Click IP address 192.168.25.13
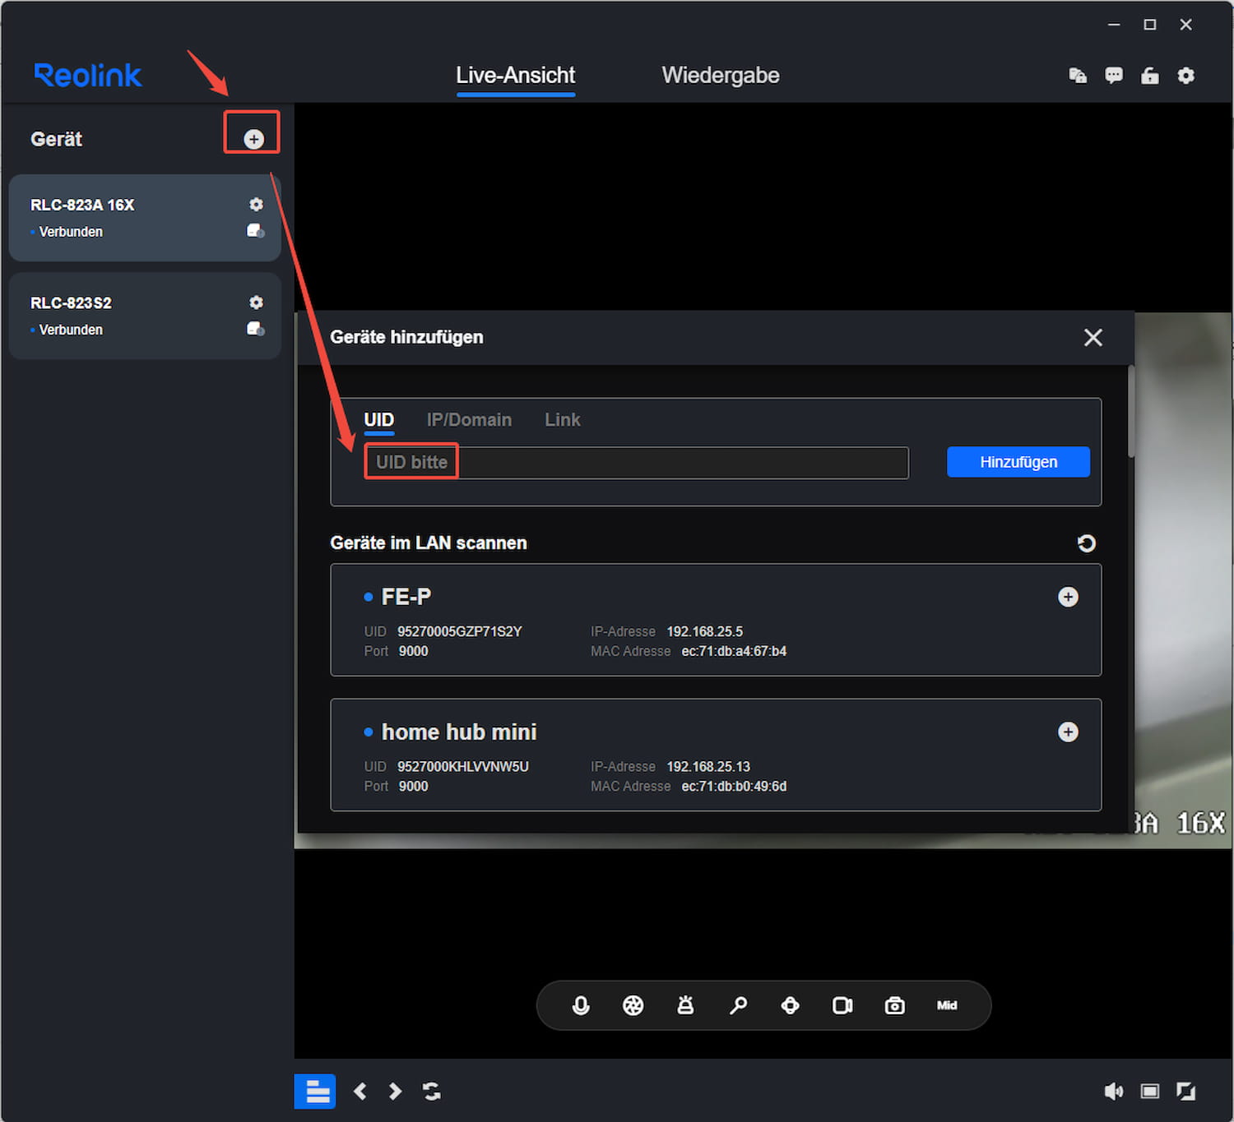This screenshot has width=1234, height=1122. pos(708,766)
